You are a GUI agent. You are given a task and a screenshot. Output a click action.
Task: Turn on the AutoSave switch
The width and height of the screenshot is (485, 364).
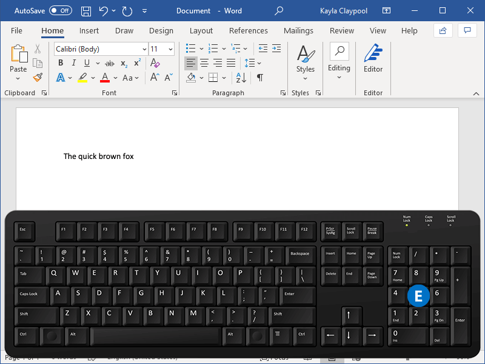pyautogui.click(x=60, y=11)
